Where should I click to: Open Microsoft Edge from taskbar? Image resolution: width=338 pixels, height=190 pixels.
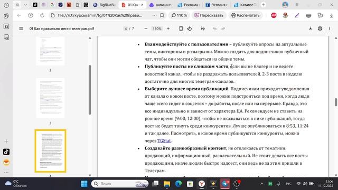click(179, 184)
